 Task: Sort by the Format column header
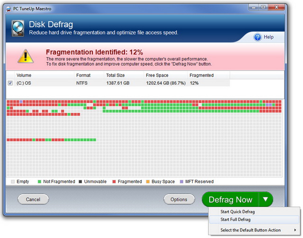point(89,75)
